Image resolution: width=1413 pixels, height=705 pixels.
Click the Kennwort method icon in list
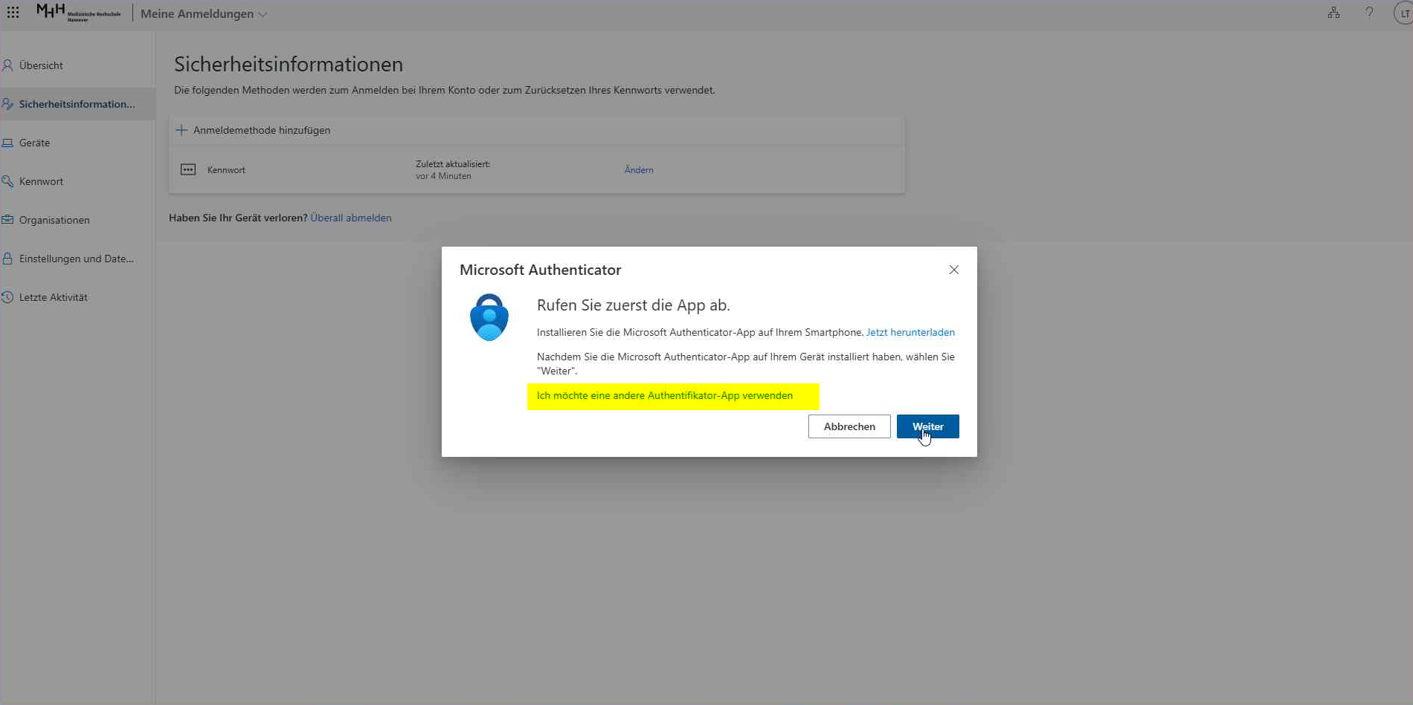[x=188, y=170]
